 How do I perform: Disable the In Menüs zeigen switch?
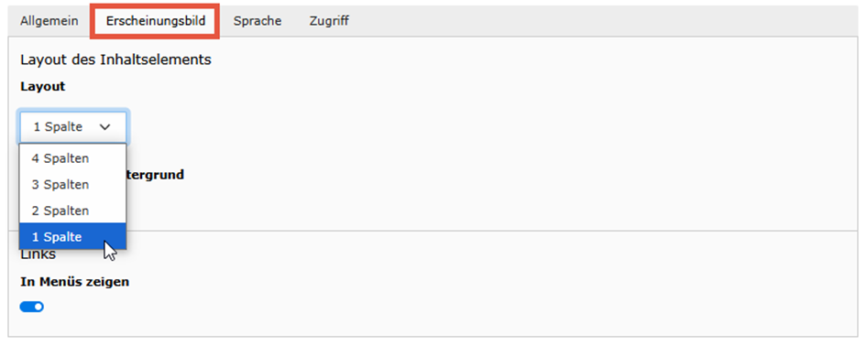[x=32, y=307]
